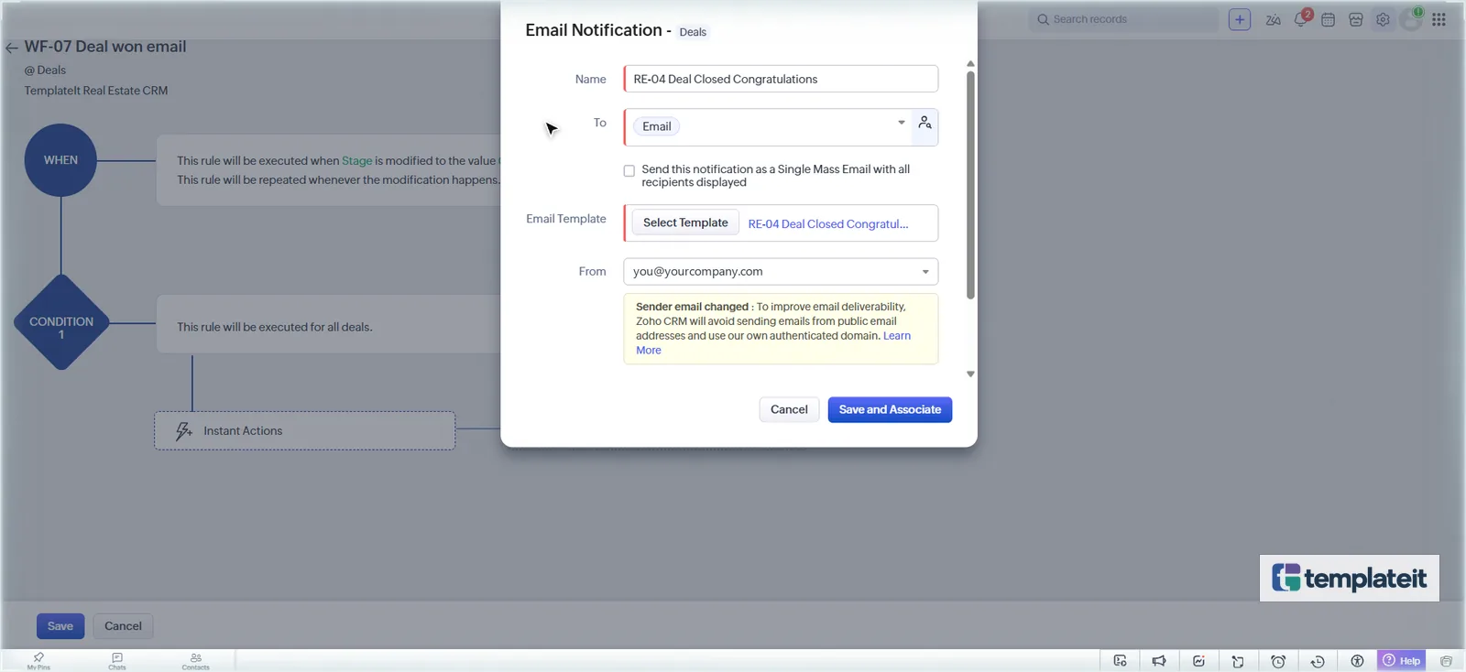Open the recent items history icon
1466x672 pixels.
click(1318, 661)
